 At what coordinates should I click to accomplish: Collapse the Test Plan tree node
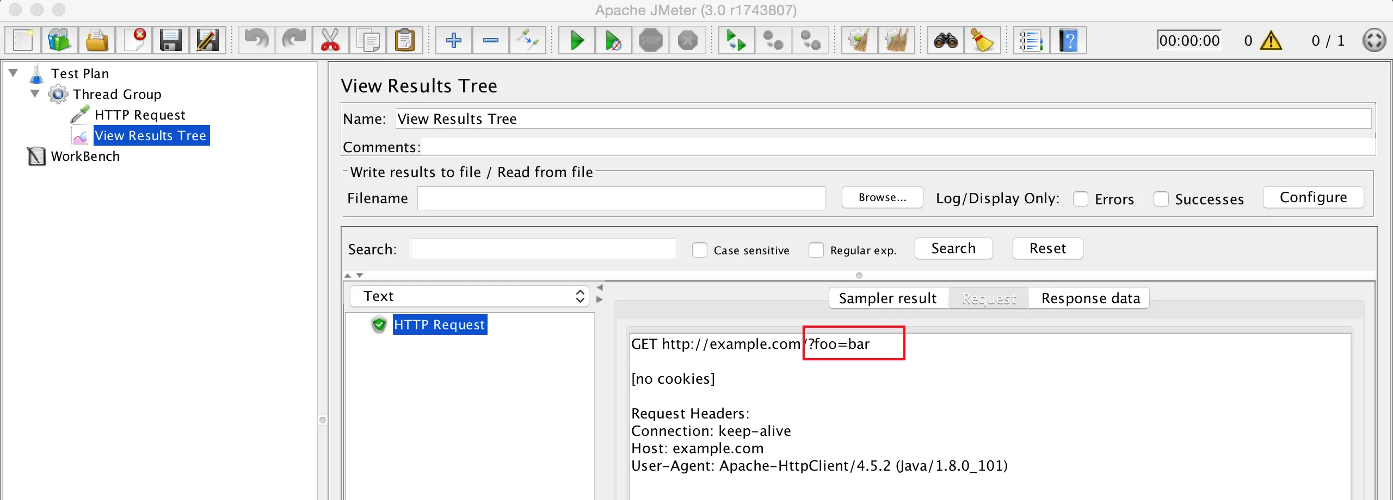14,73
